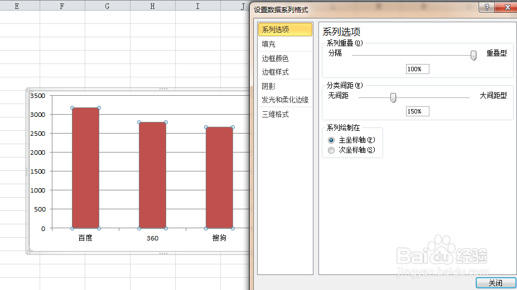
Task: Click the 分类间距 slider handle
Action: [x=393, y=97]
